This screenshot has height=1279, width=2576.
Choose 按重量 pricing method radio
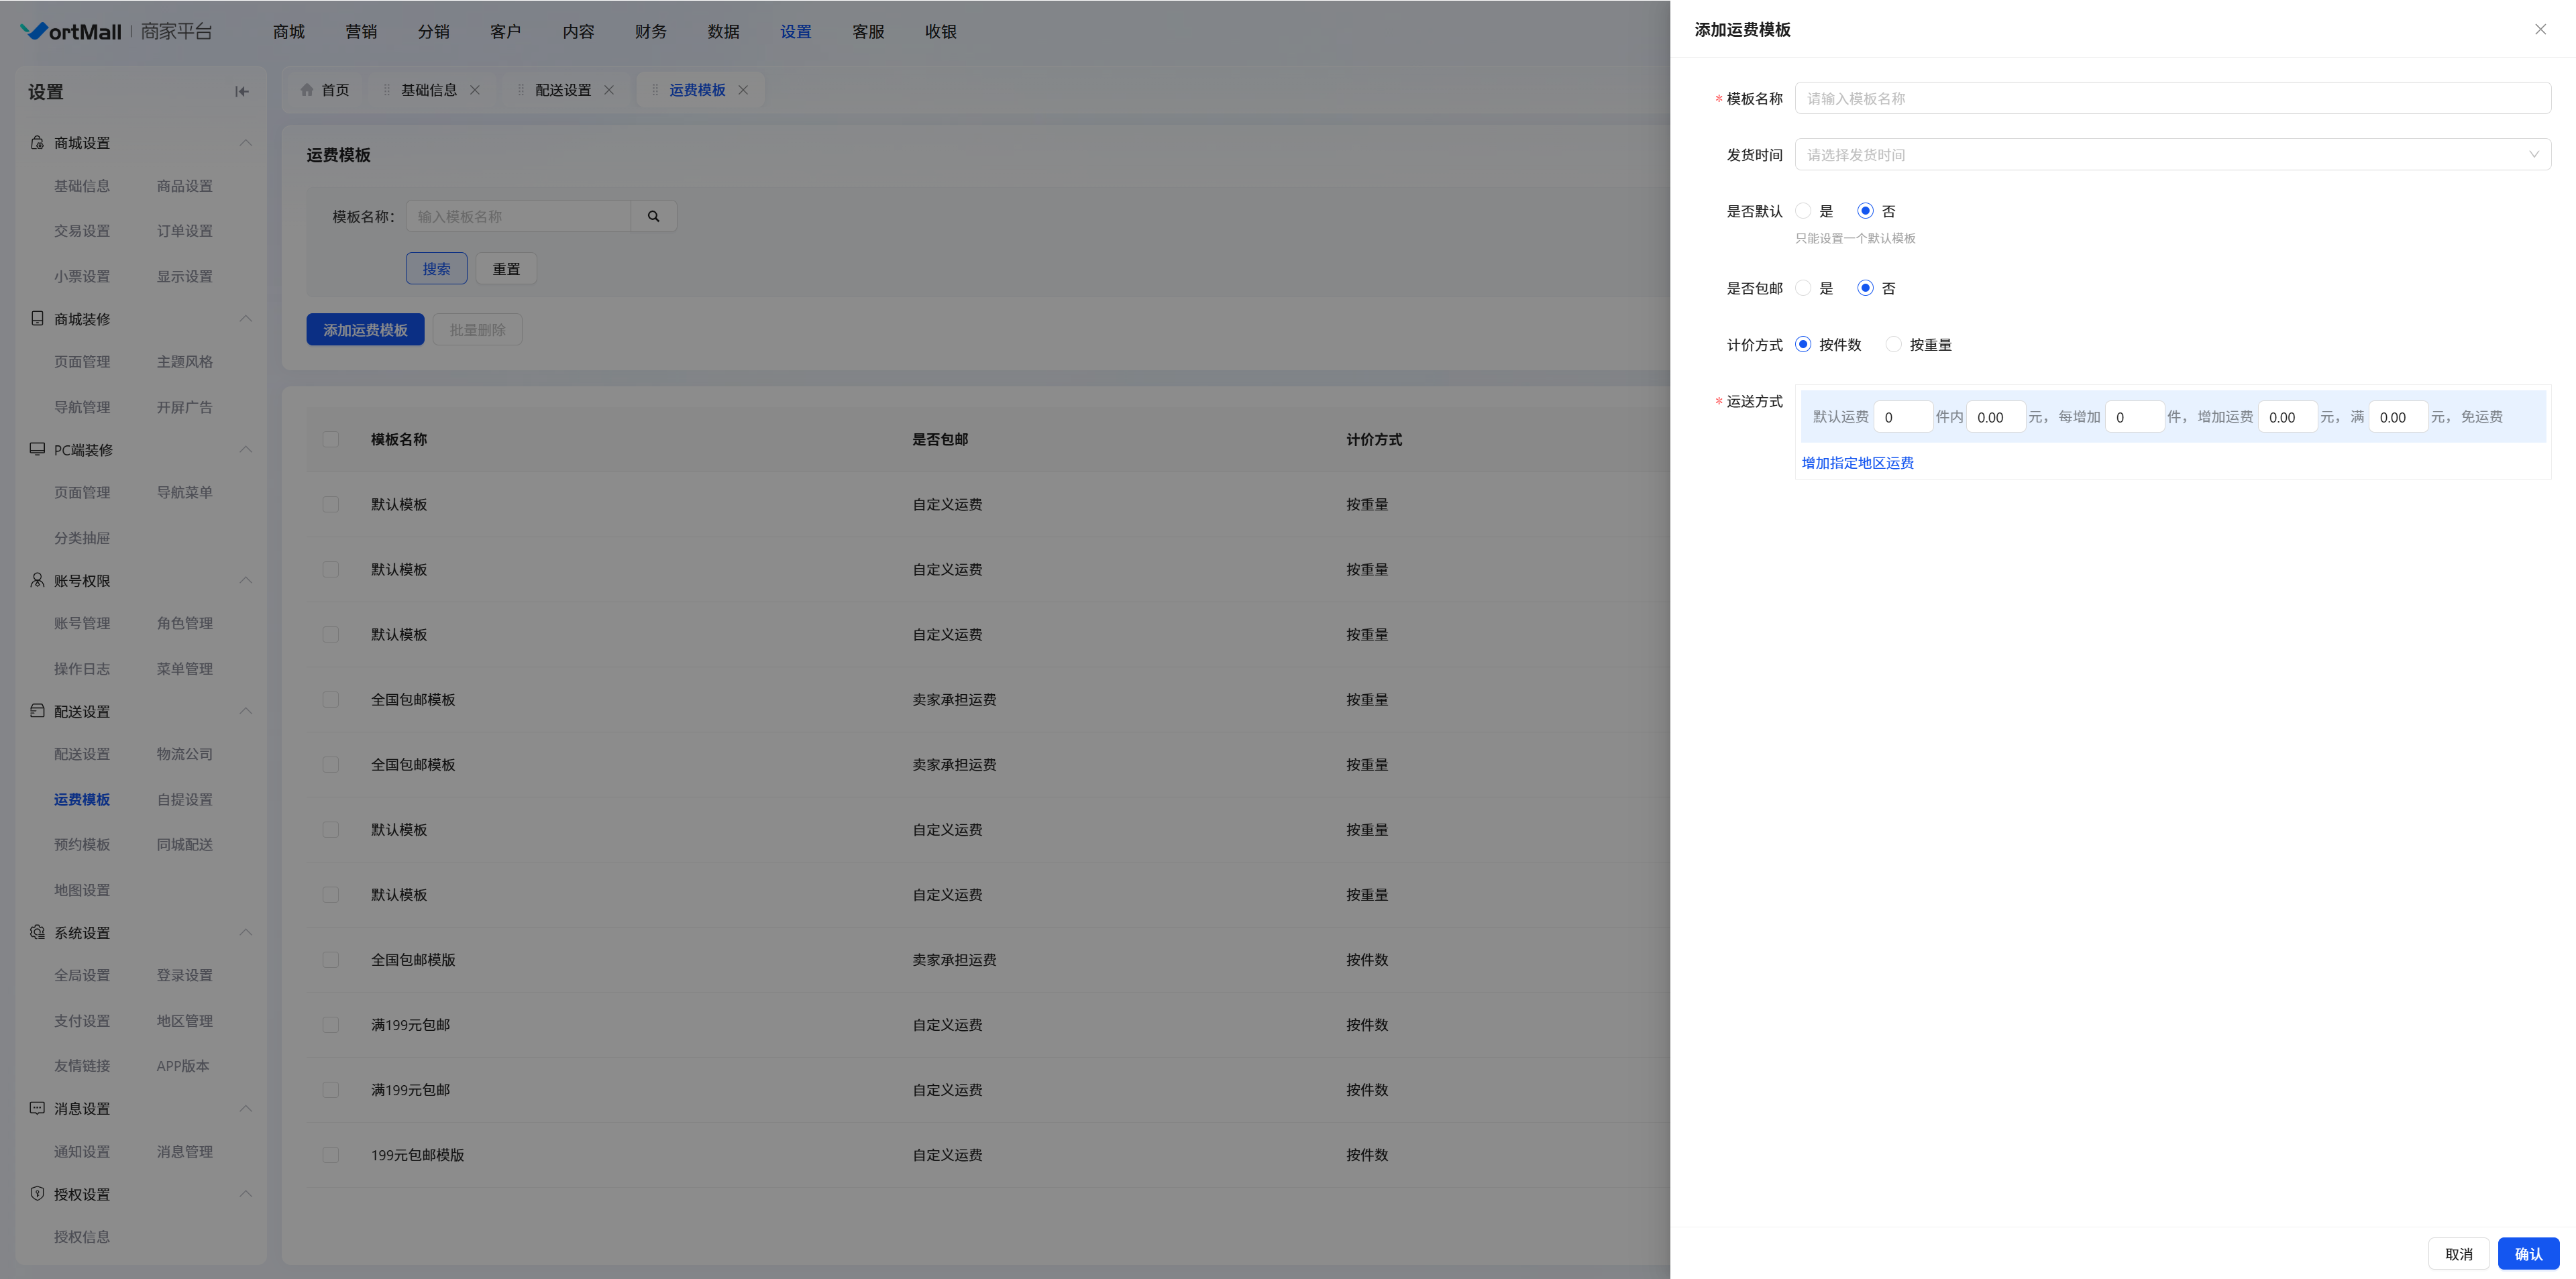click(x=1893, y=344)
